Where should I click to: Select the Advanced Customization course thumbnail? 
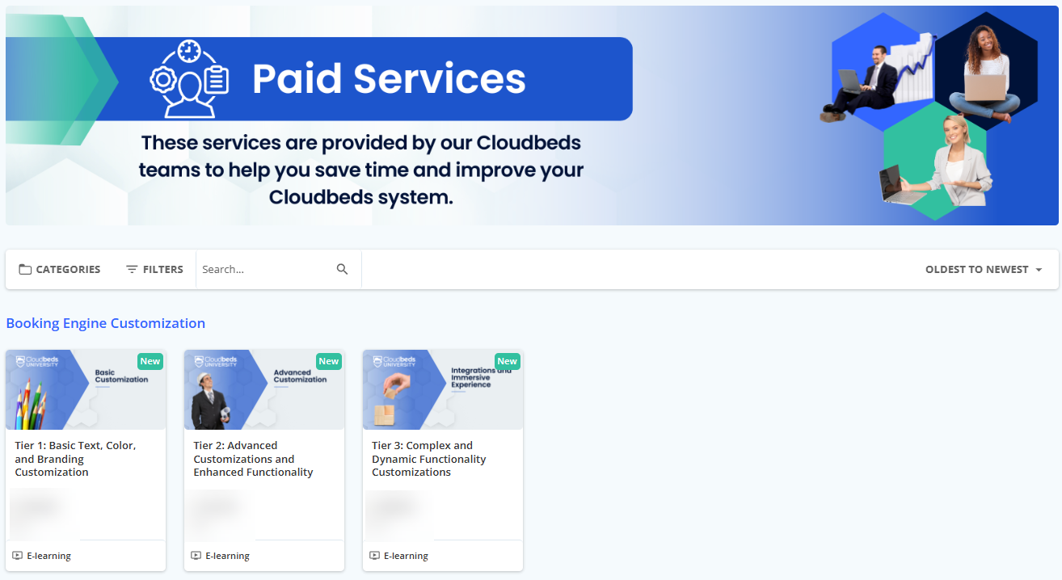click(264, 390)
